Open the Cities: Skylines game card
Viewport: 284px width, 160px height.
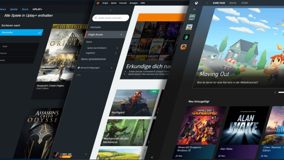(271, 132)
